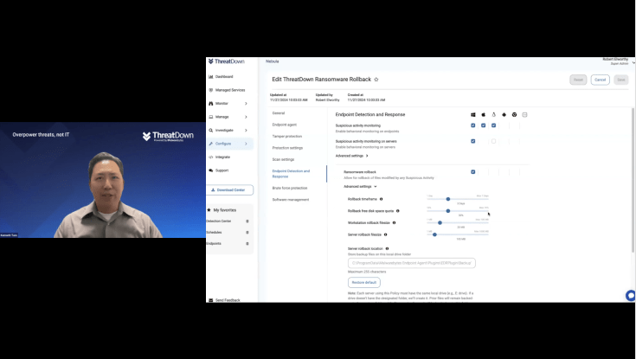This screenshot has height=359, width=636.
Task: Click the Cancel button
Action: tap(600, 80)
